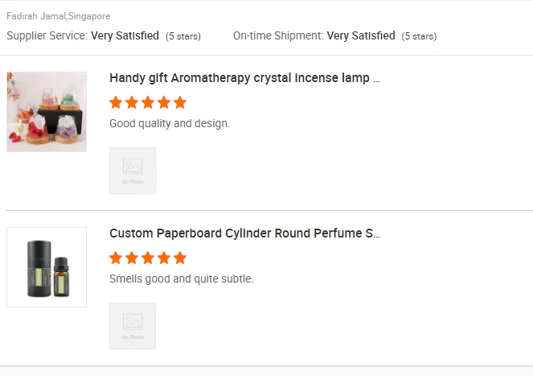Viewport: 533px width, 376px height.
Task: Click the third star of the perfume rating
Action: (x=148, y=258)
